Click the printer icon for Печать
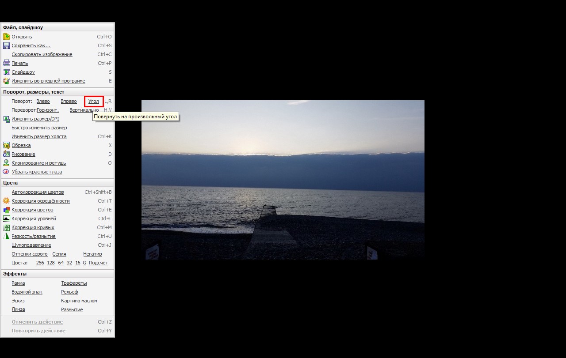This screenshot has width=566, height=358. point(6,63)
